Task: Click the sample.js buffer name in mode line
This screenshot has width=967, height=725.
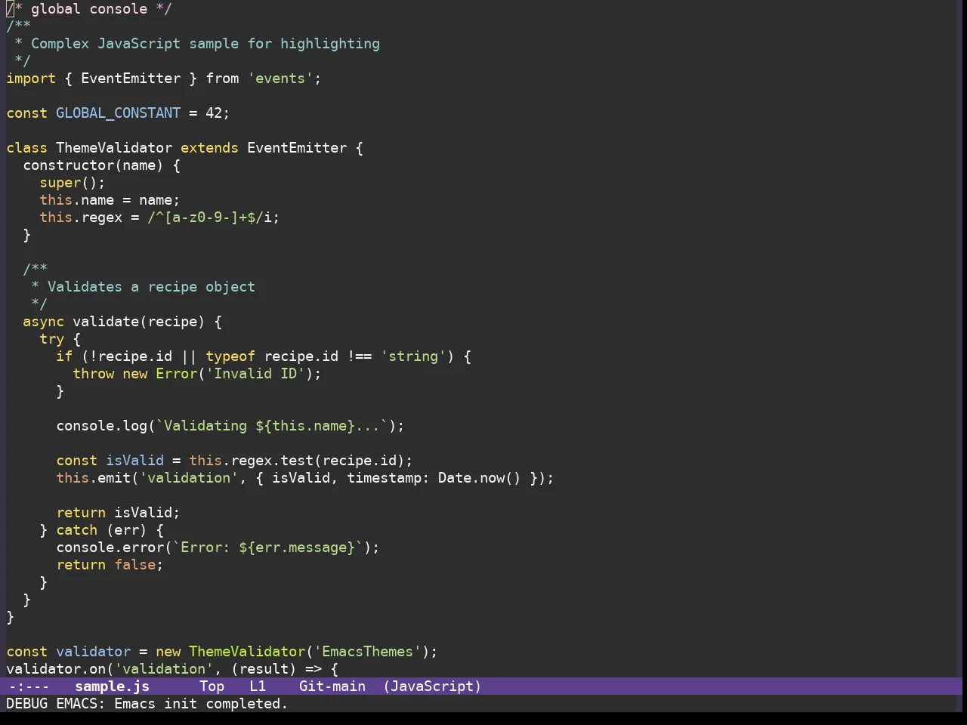Action: click(x=112, y=686)
